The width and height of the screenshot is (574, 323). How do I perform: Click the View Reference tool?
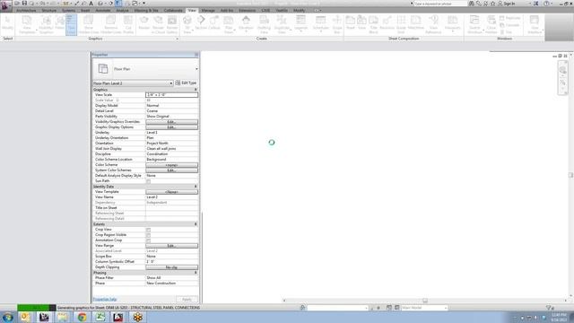tap(433, 25)
